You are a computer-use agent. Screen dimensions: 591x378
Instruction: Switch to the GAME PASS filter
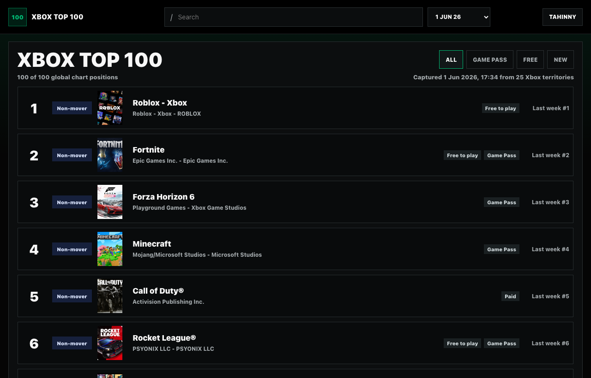tap(490, 59)
